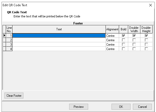Uncheck Double-Width for line 1
The image size is (156, 112).
[x=134, y=36]
